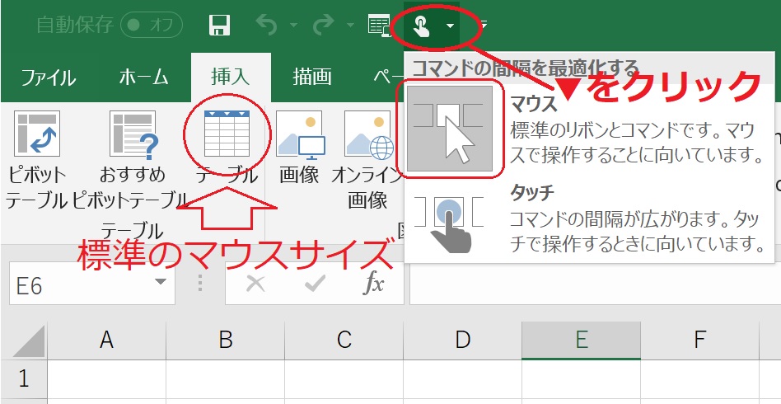Select the 挿入 ribbon tab

[x=231, y=78]
